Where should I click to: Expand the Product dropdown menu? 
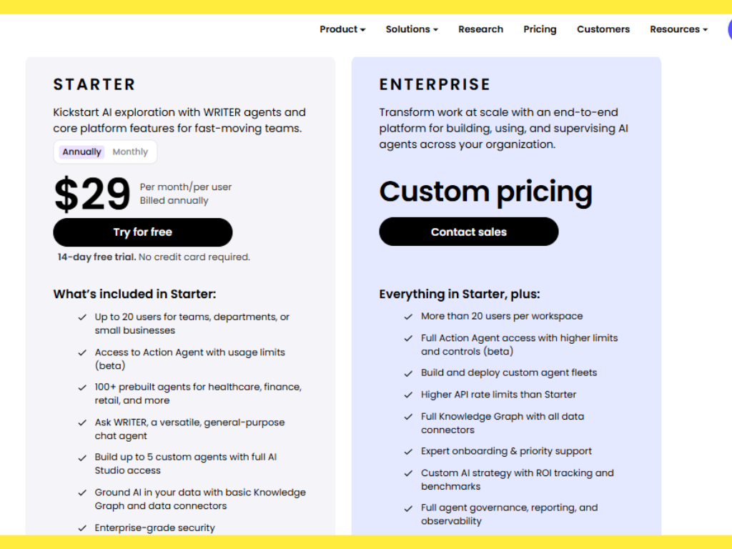pos(342,29)
